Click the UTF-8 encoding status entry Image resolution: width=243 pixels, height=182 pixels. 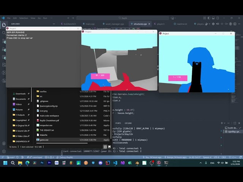point(216,157)
